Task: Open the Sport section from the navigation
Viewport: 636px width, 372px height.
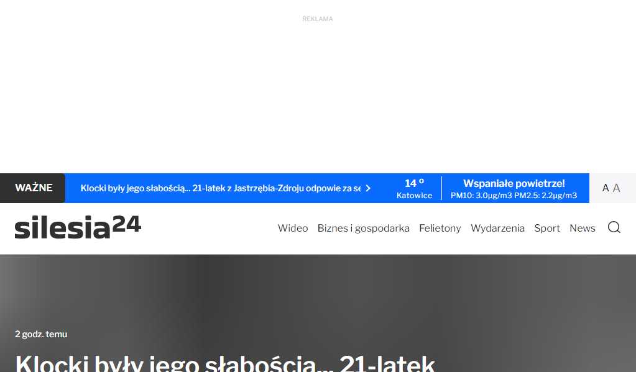Action: (x=547, y=228)
